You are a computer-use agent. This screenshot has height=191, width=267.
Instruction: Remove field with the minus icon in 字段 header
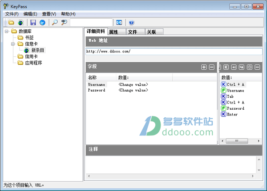coord(211,67)
